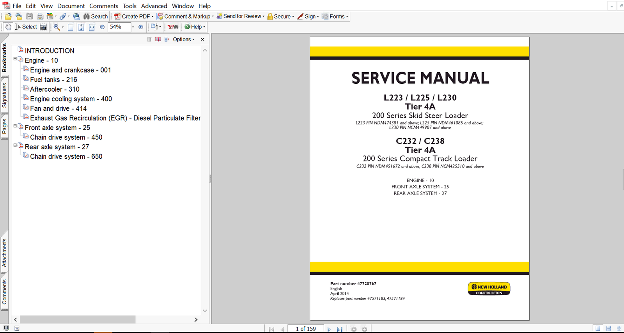
Task: Select the Hand tool
Action: click(8, 27)
